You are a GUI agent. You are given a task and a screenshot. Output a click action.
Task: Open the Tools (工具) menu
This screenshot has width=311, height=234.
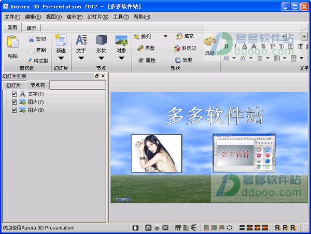coord(121,17)
